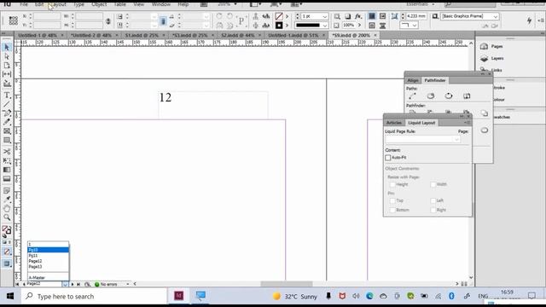Click the close path icon in Pathfinder
Screen dimensions: 546x307
449,96
